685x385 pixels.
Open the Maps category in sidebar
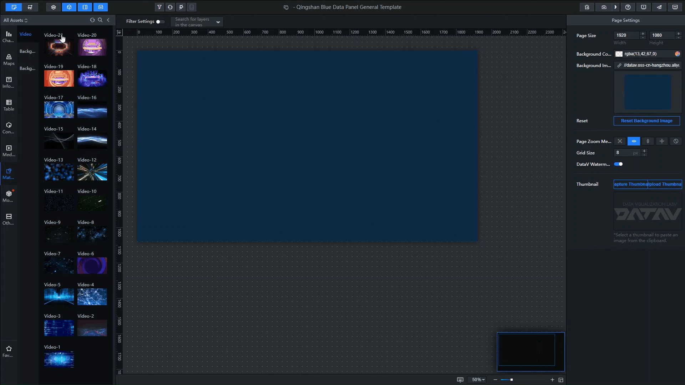click(x=9, y=60)
